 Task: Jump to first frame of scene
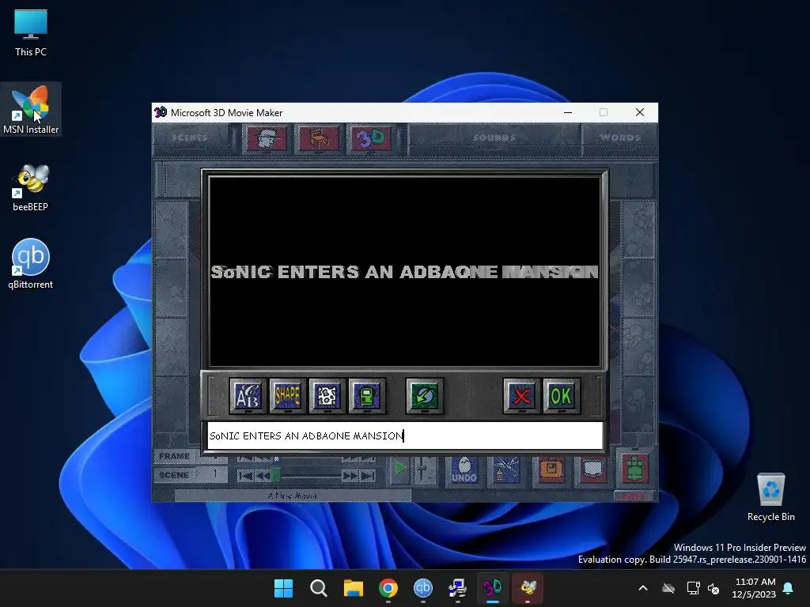click(245, 476)
